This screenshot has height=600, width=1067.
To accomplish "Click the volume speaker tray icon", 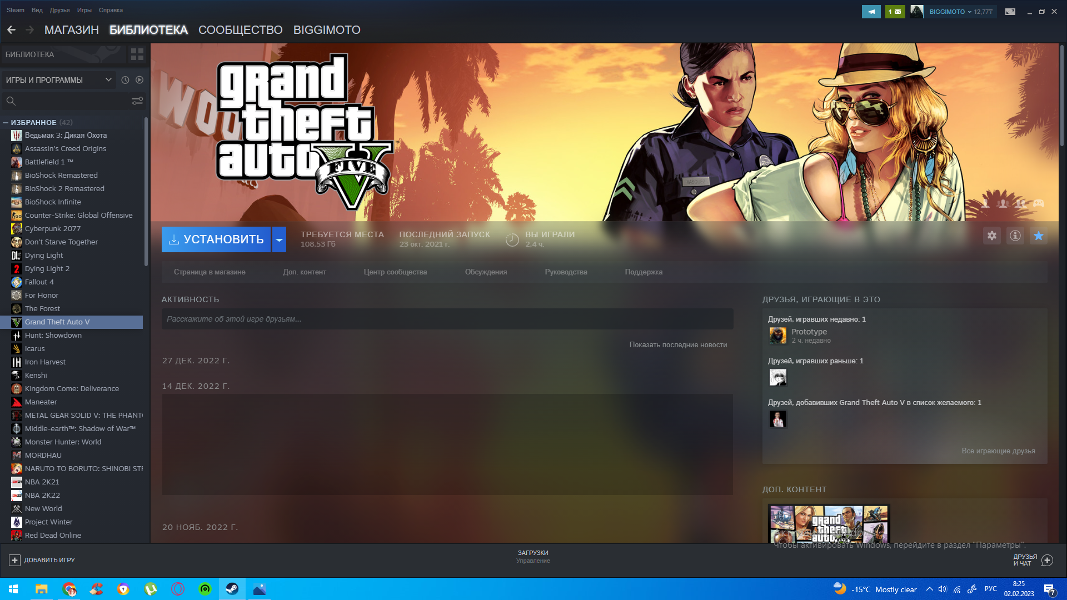I will click(x=943, y=589).
